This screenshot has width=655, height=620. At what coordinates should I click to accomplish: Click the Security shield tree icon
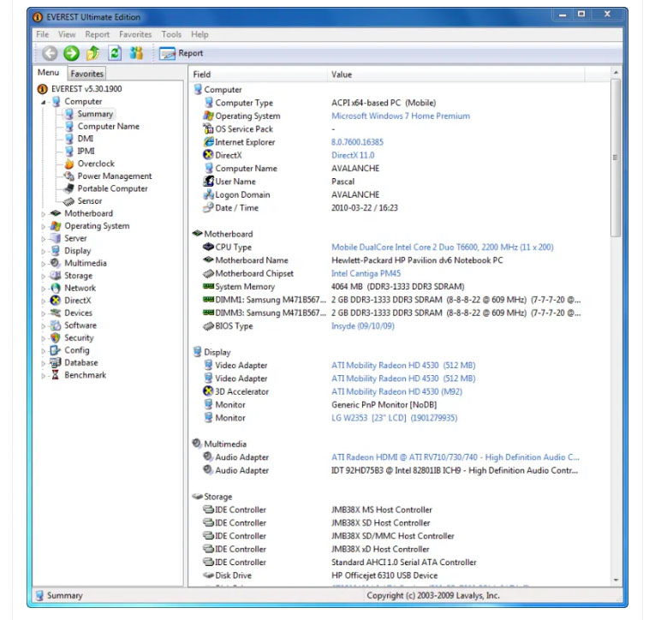(55, 337)
